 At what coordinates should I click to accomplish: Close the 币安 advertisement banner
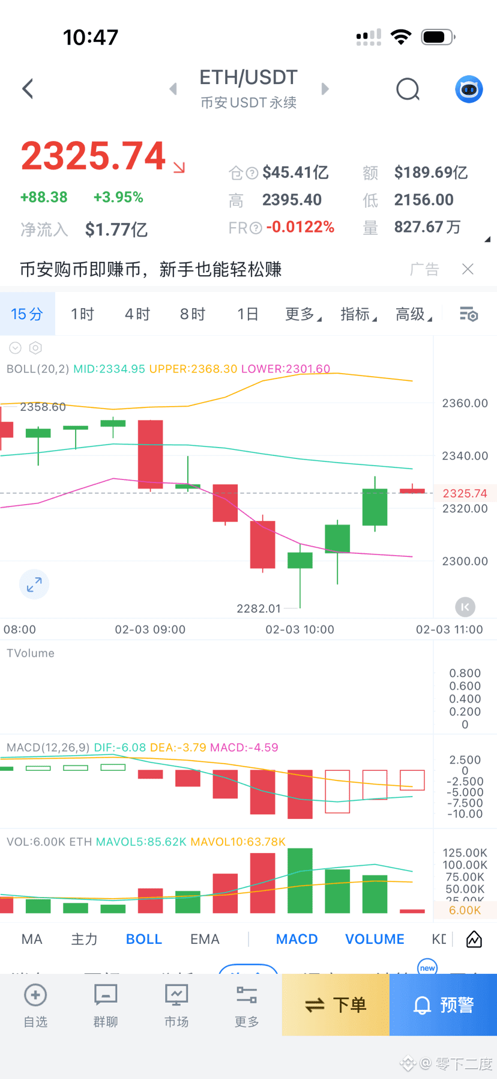tap(468, 269)
